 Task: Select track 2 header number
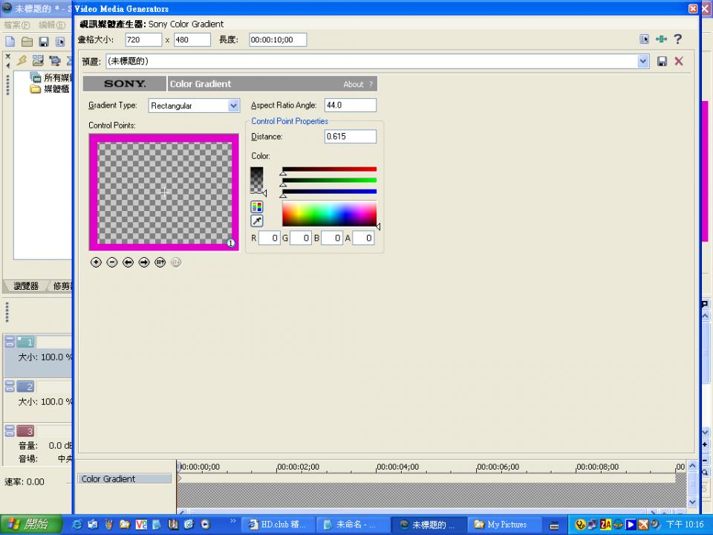[25, 386]
